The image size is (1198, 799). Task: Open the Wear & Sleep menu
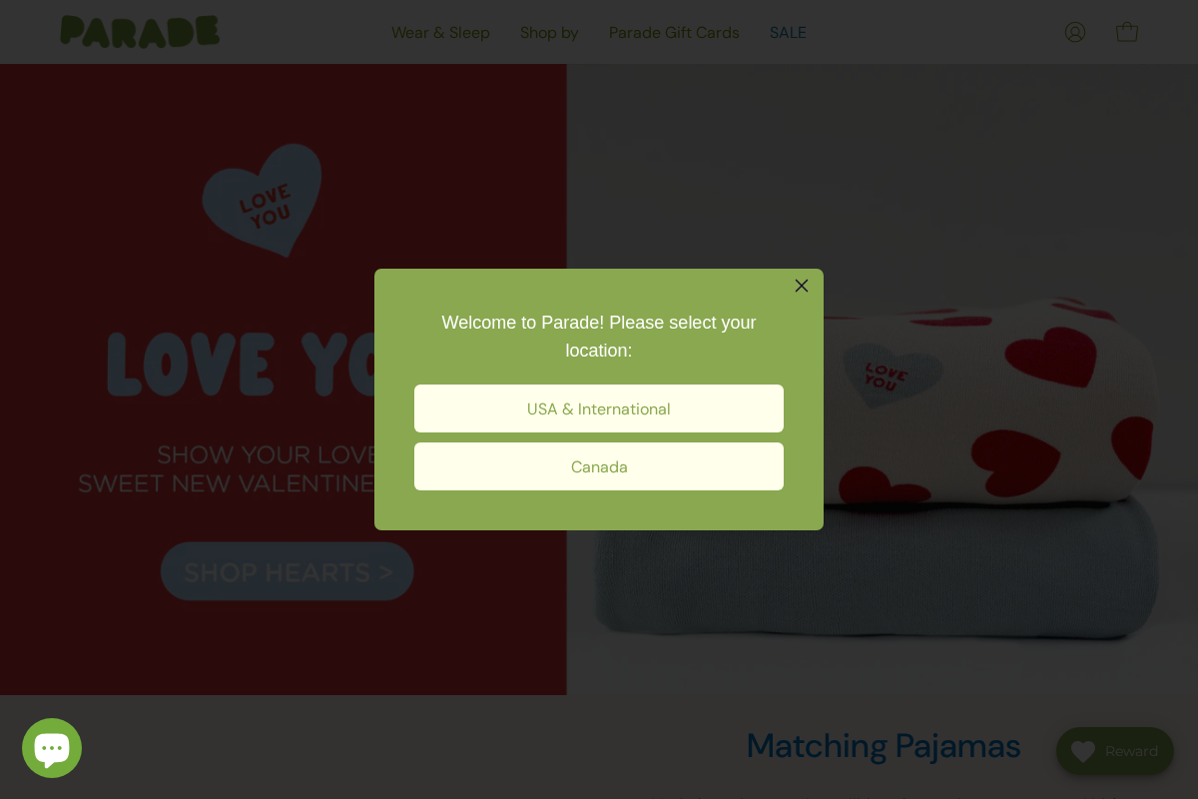click(440, 32)
